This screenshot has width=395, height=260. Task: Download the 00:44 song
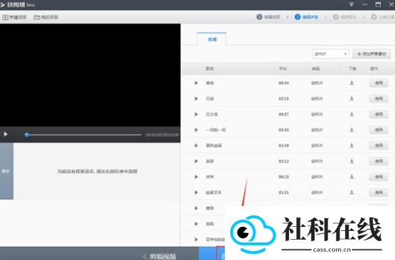pos(352,82)
